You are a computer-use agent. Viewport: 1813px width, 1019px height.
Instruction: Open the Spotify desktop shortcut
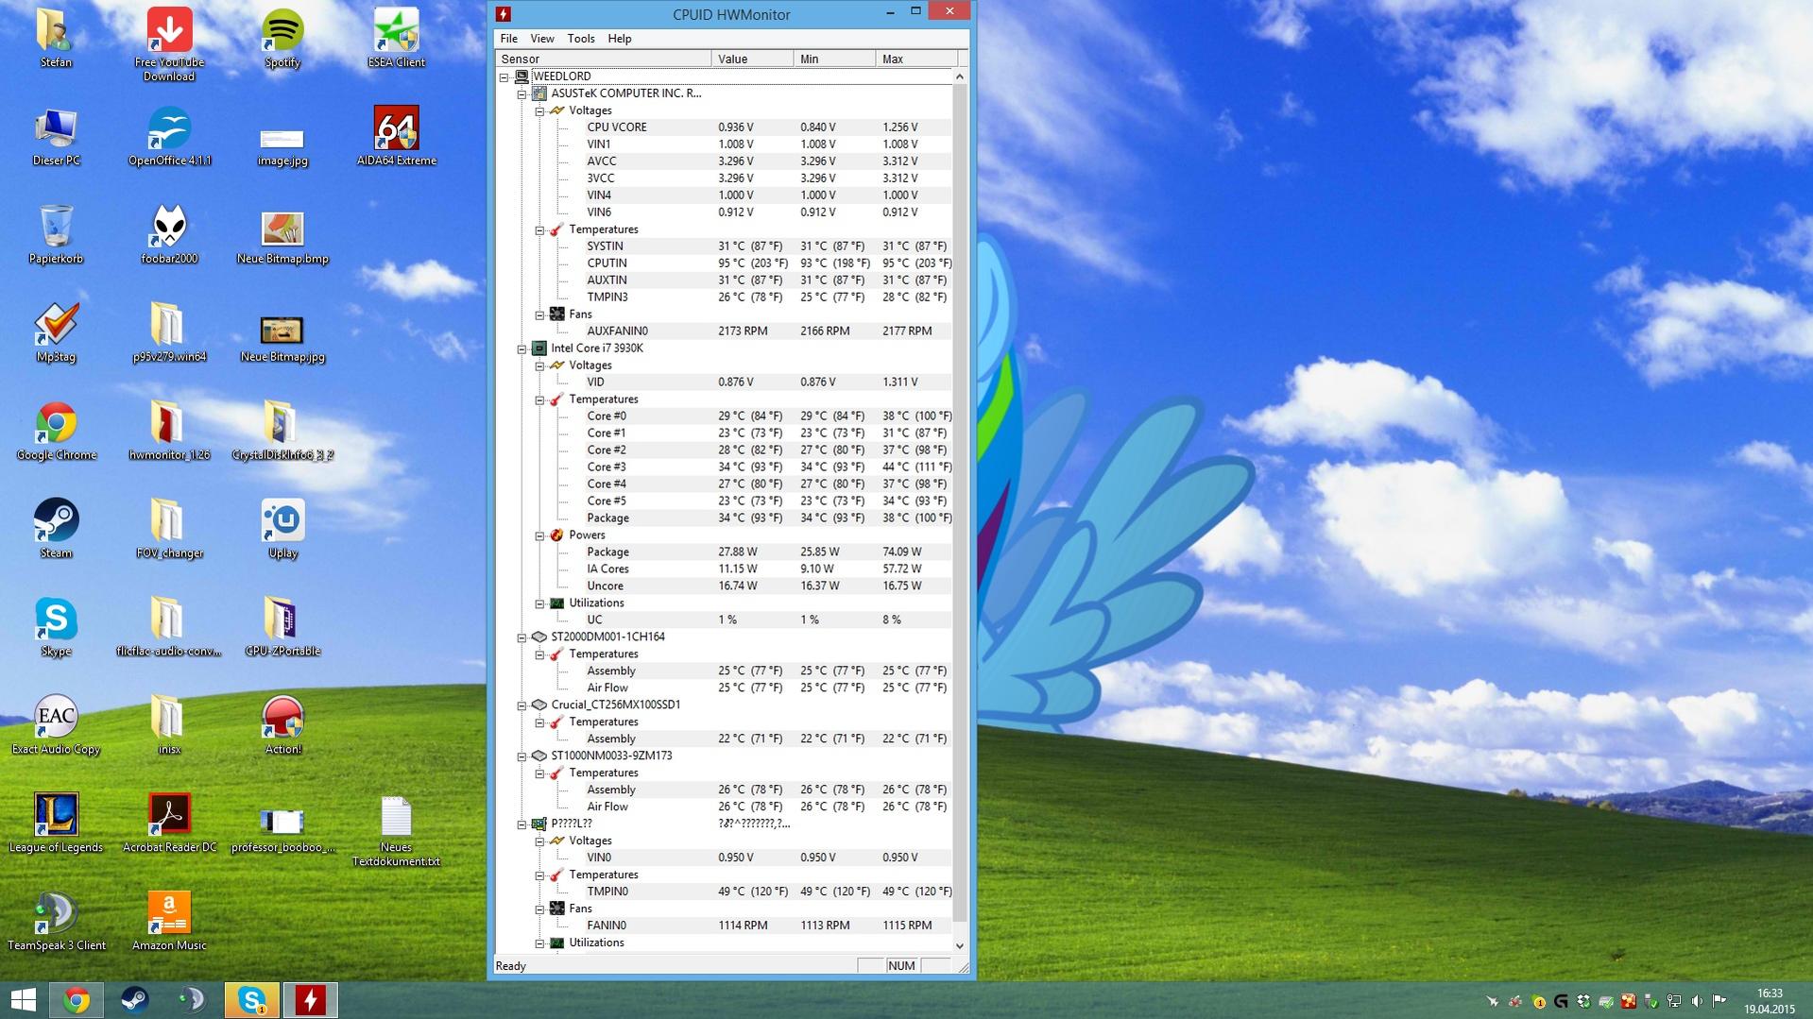(282, 39)
